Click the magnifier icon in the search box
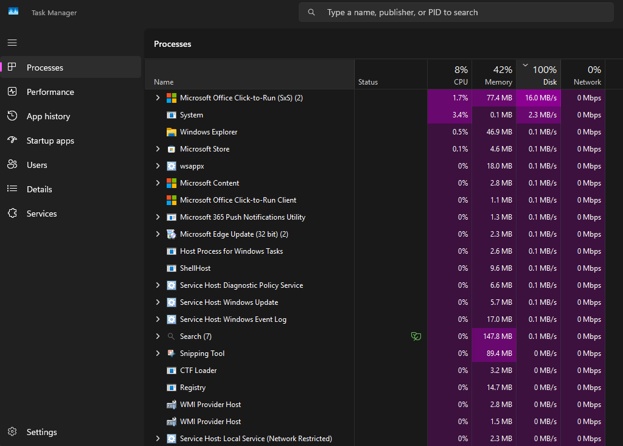Screen dimensions: 623x446 (311, 12)
